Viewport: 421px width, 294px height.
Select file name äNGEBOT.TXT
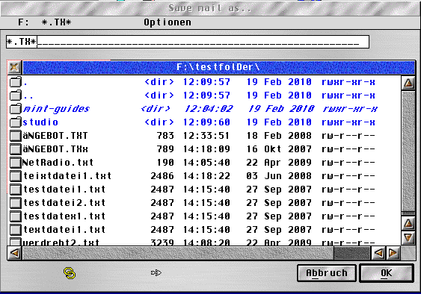coord(55,136)
